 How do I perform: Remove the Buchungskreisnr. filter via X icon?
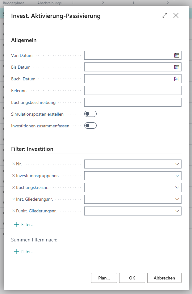[x=14, y=187]
